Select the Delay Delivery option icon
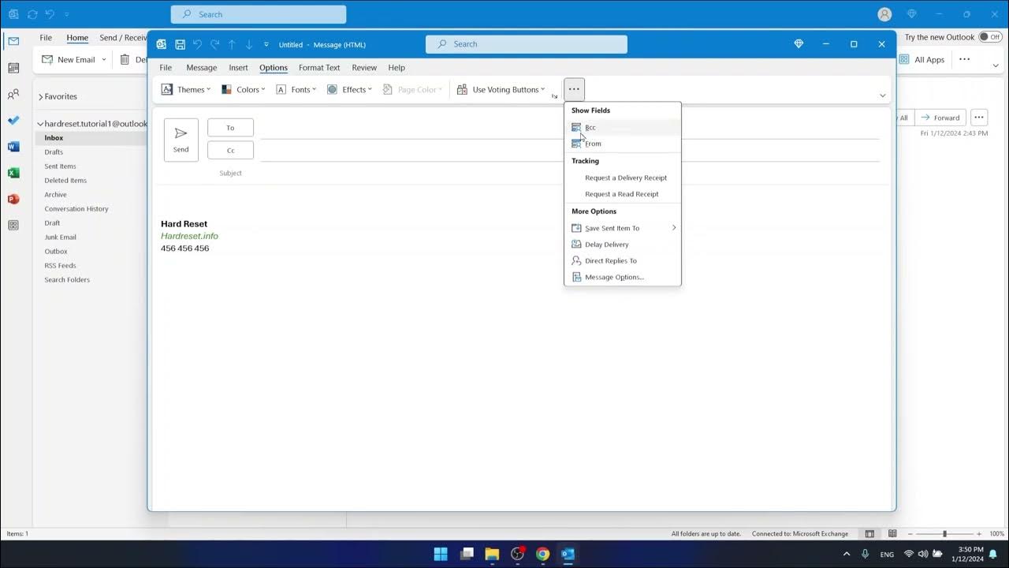The width and height of the screenshot is (1009, 568). click(x=576, y=244)
